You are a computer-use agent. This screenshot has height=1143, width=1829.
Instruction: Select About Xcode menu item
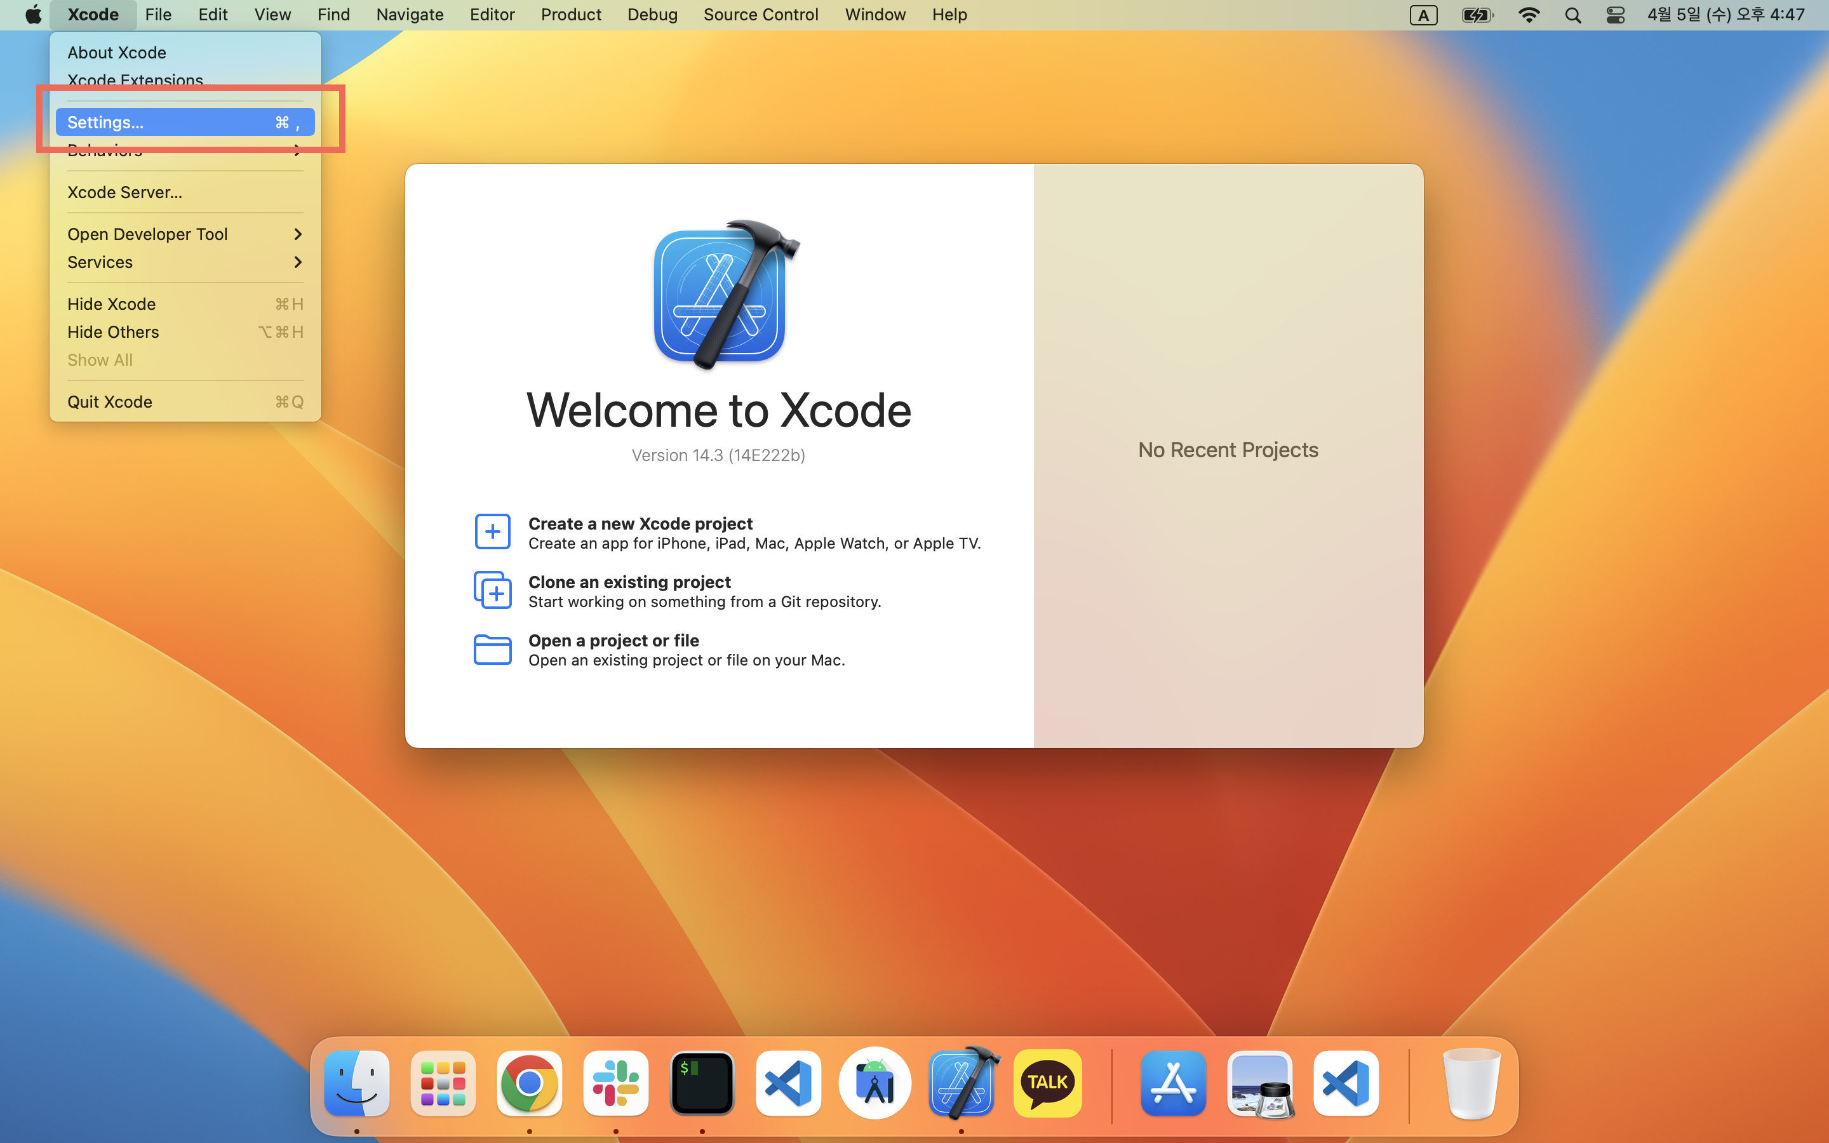185,53
